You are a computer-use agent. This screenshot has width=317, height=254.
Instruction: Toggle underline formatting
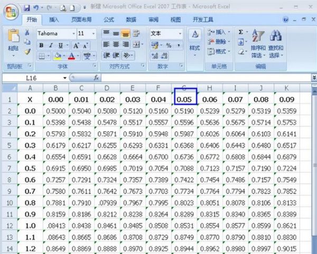tap(60, 45)
